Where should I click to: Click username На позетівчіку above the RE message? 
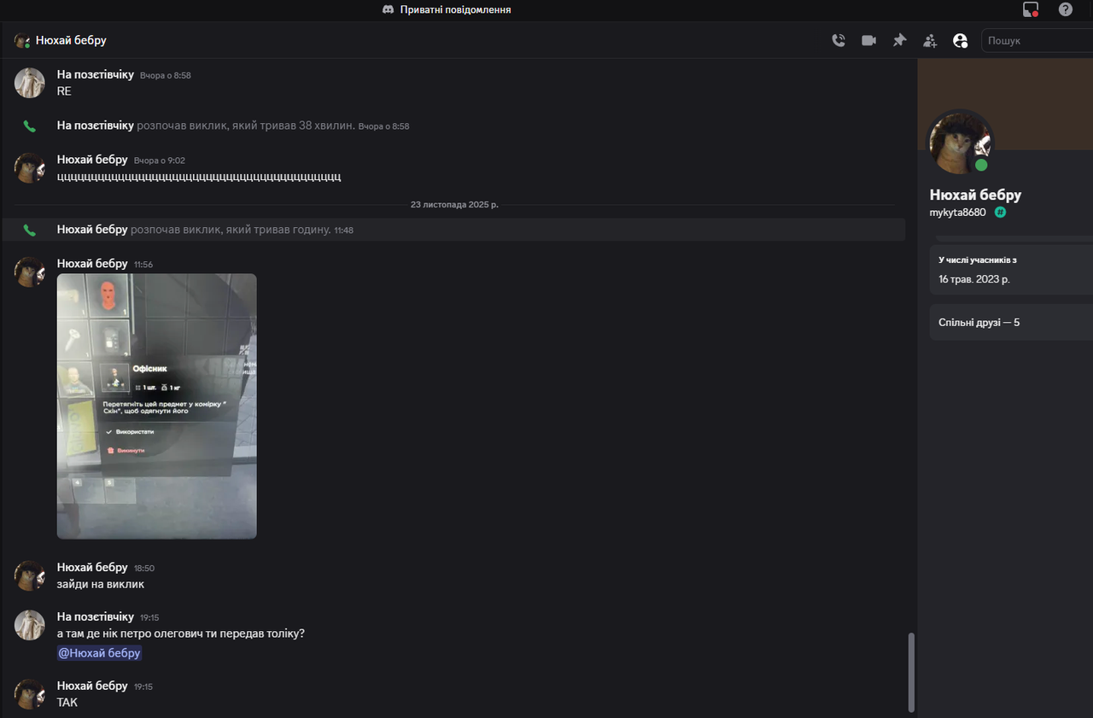click(x=96, y=75)
